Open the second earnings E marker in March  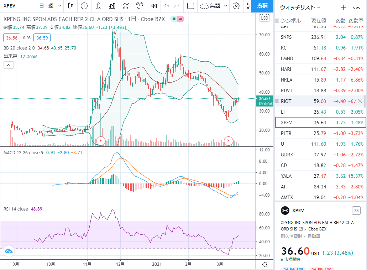point(229,141)
